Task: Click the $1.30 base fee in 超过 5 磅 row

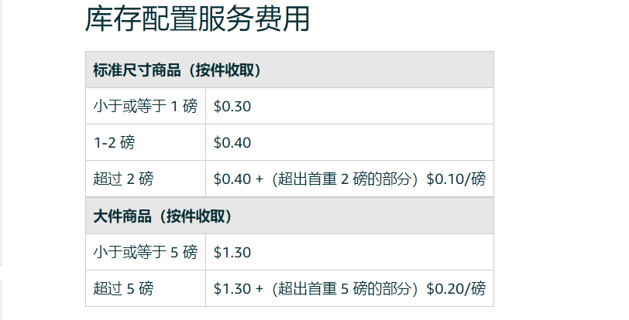Action: (232, 289)
